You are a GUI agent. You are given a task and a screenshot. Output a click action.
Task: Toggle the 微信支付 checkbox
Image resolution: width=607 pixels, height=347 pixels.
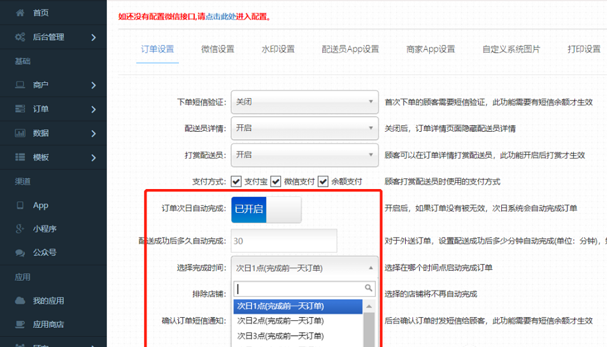click(x=276, y=181)
